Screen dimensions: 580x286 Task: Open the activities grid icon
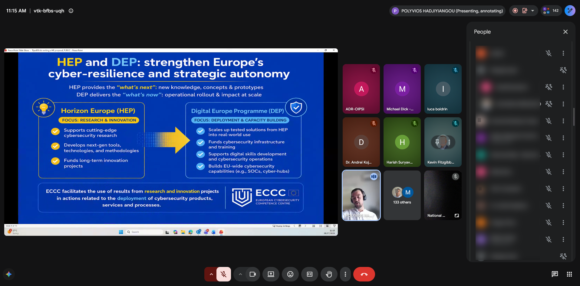(569, 274)
